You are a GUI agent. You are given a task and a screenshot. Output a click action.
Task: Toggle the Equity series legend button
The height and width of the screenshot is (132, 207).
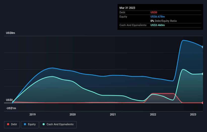pos(30,124)
